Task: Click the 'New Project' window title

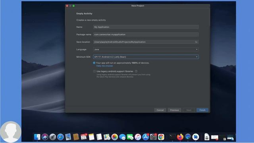Action: (138, 6)
